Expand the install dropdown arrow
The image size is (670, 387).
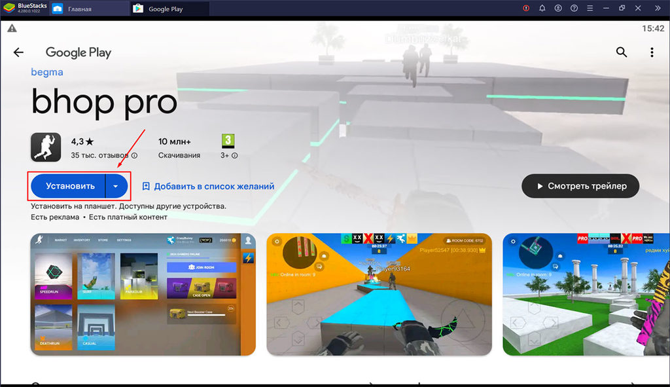pos(116,186)
